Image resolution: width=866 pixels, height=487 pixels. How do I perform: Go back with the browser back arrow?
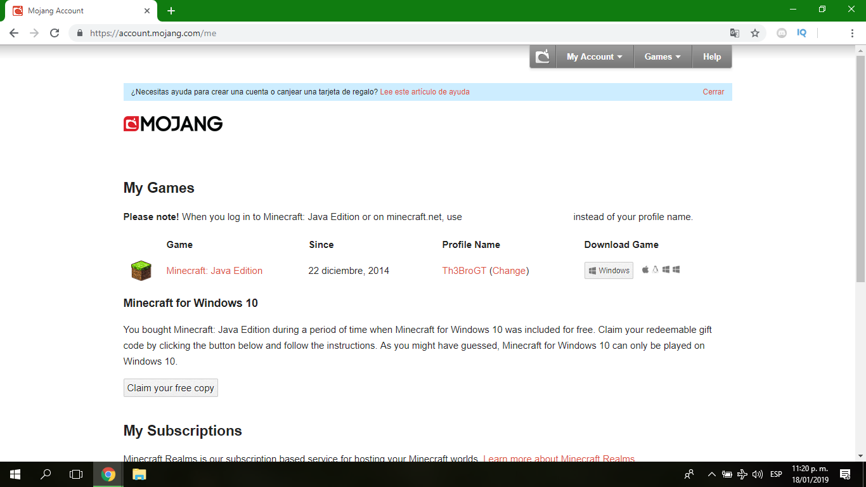14,33
